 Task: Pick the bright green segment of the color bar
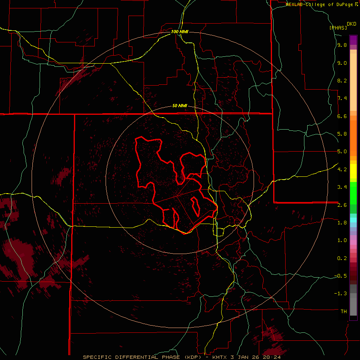point(353,193)
